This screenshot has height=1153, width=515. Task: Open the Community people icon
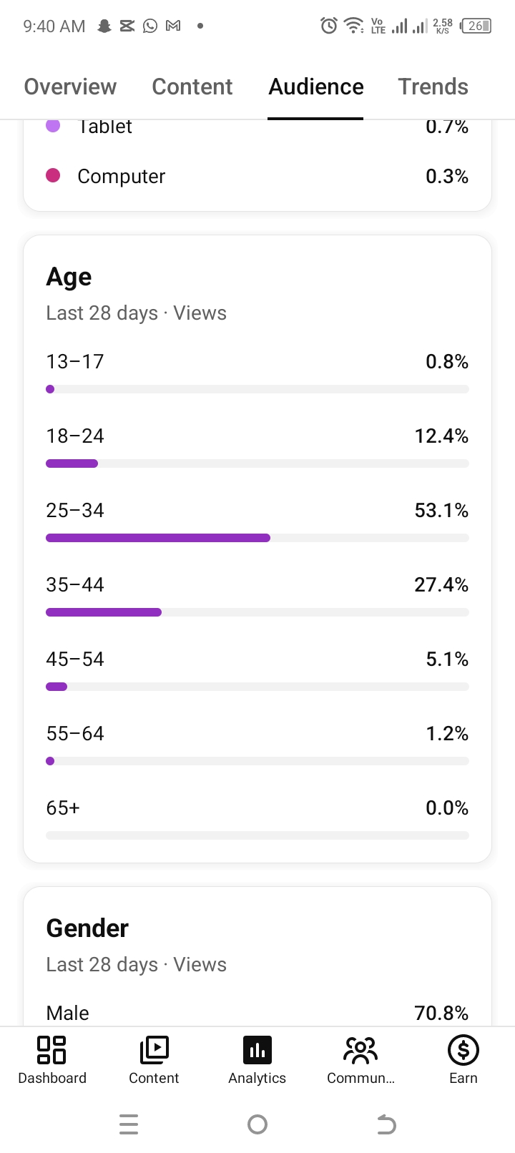pos(360,1050)
